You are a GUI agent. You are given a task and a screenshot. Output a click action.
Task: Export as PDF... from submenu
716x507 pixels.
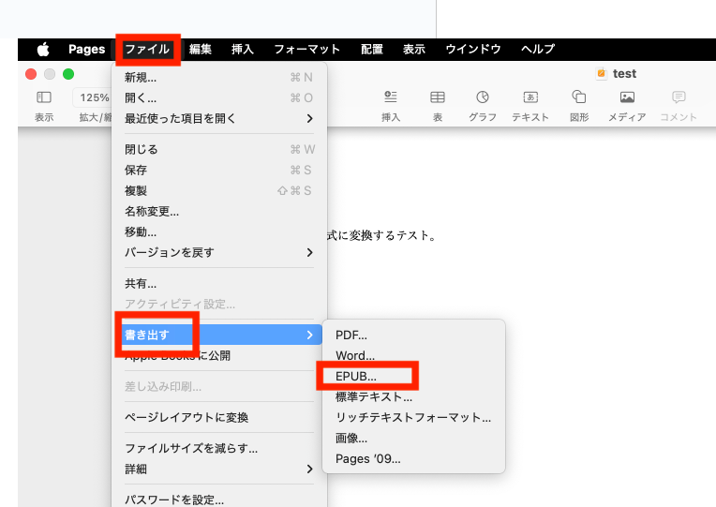(413, 336)
